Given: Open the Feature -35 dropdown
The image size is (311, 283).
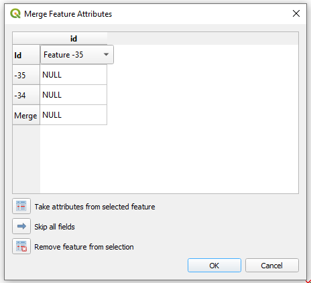Looking at the screenshot, I should tap(77, 55).
